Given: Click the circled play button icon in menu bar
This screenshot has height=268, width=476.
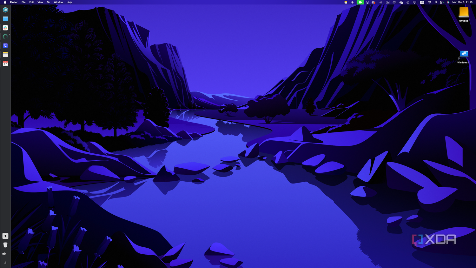Looking at the screenshot, I should point(408,2).
